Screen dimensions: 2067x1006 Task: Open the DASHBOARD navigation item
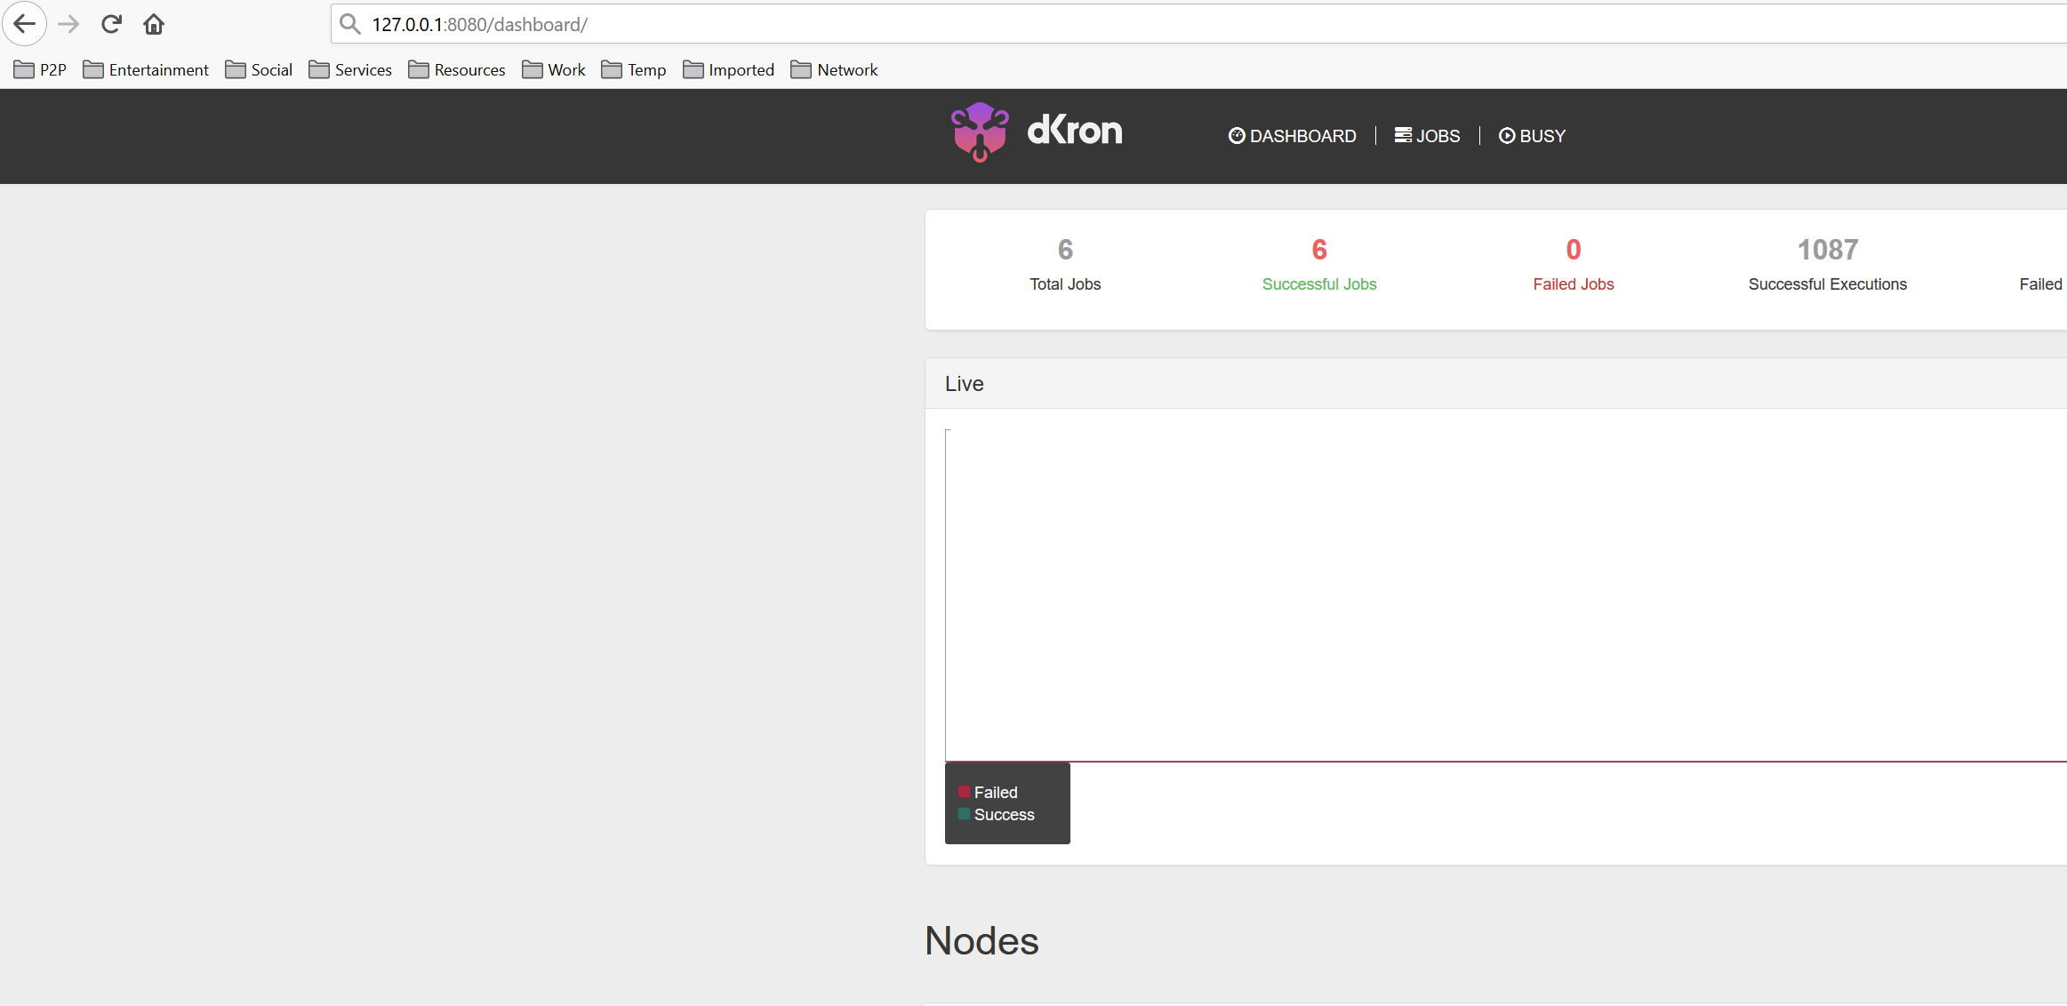[x=1302, y=135]
